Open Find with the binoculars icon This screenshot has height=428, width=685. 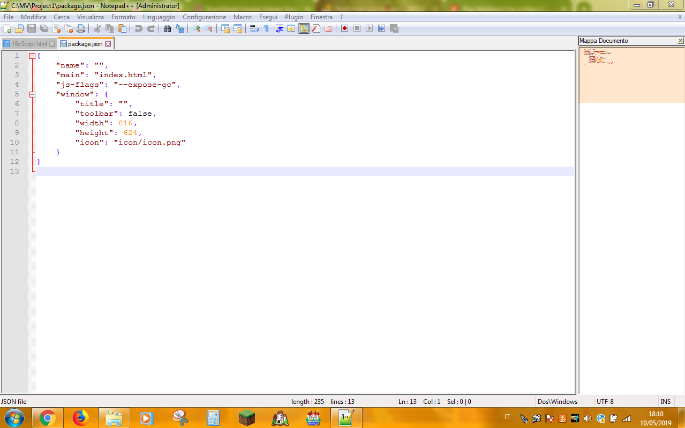168,28
